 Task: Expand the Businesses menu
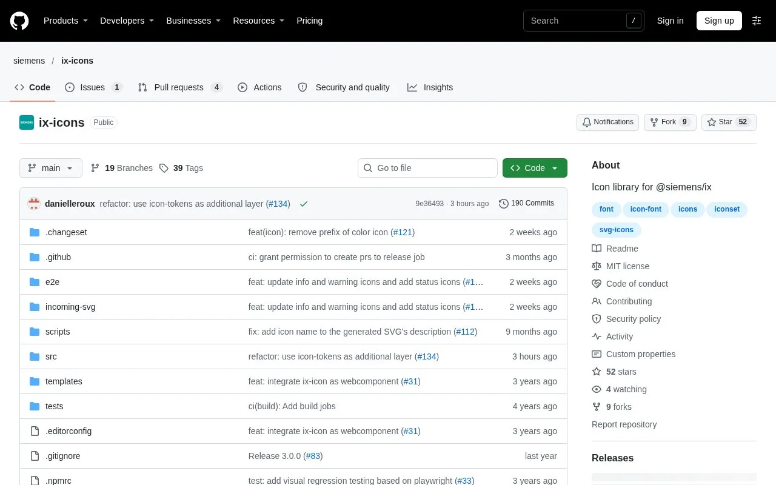click(193, 21)
